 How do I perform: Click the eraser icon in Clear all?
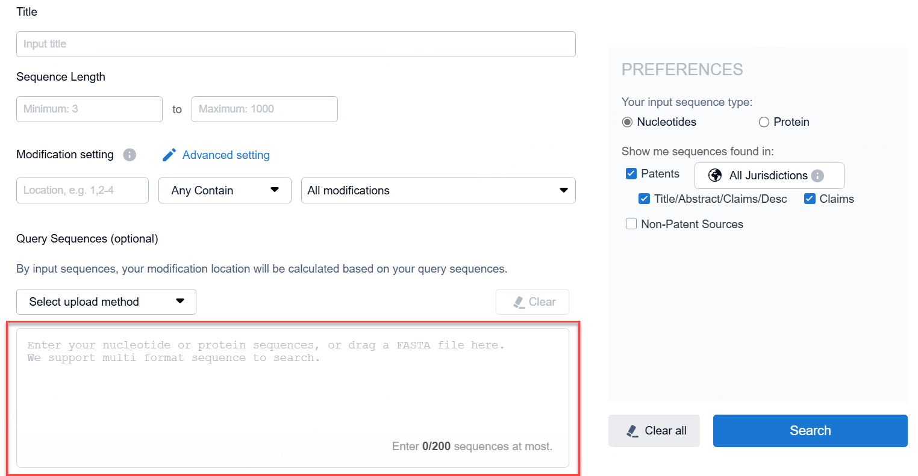point(632,431)
